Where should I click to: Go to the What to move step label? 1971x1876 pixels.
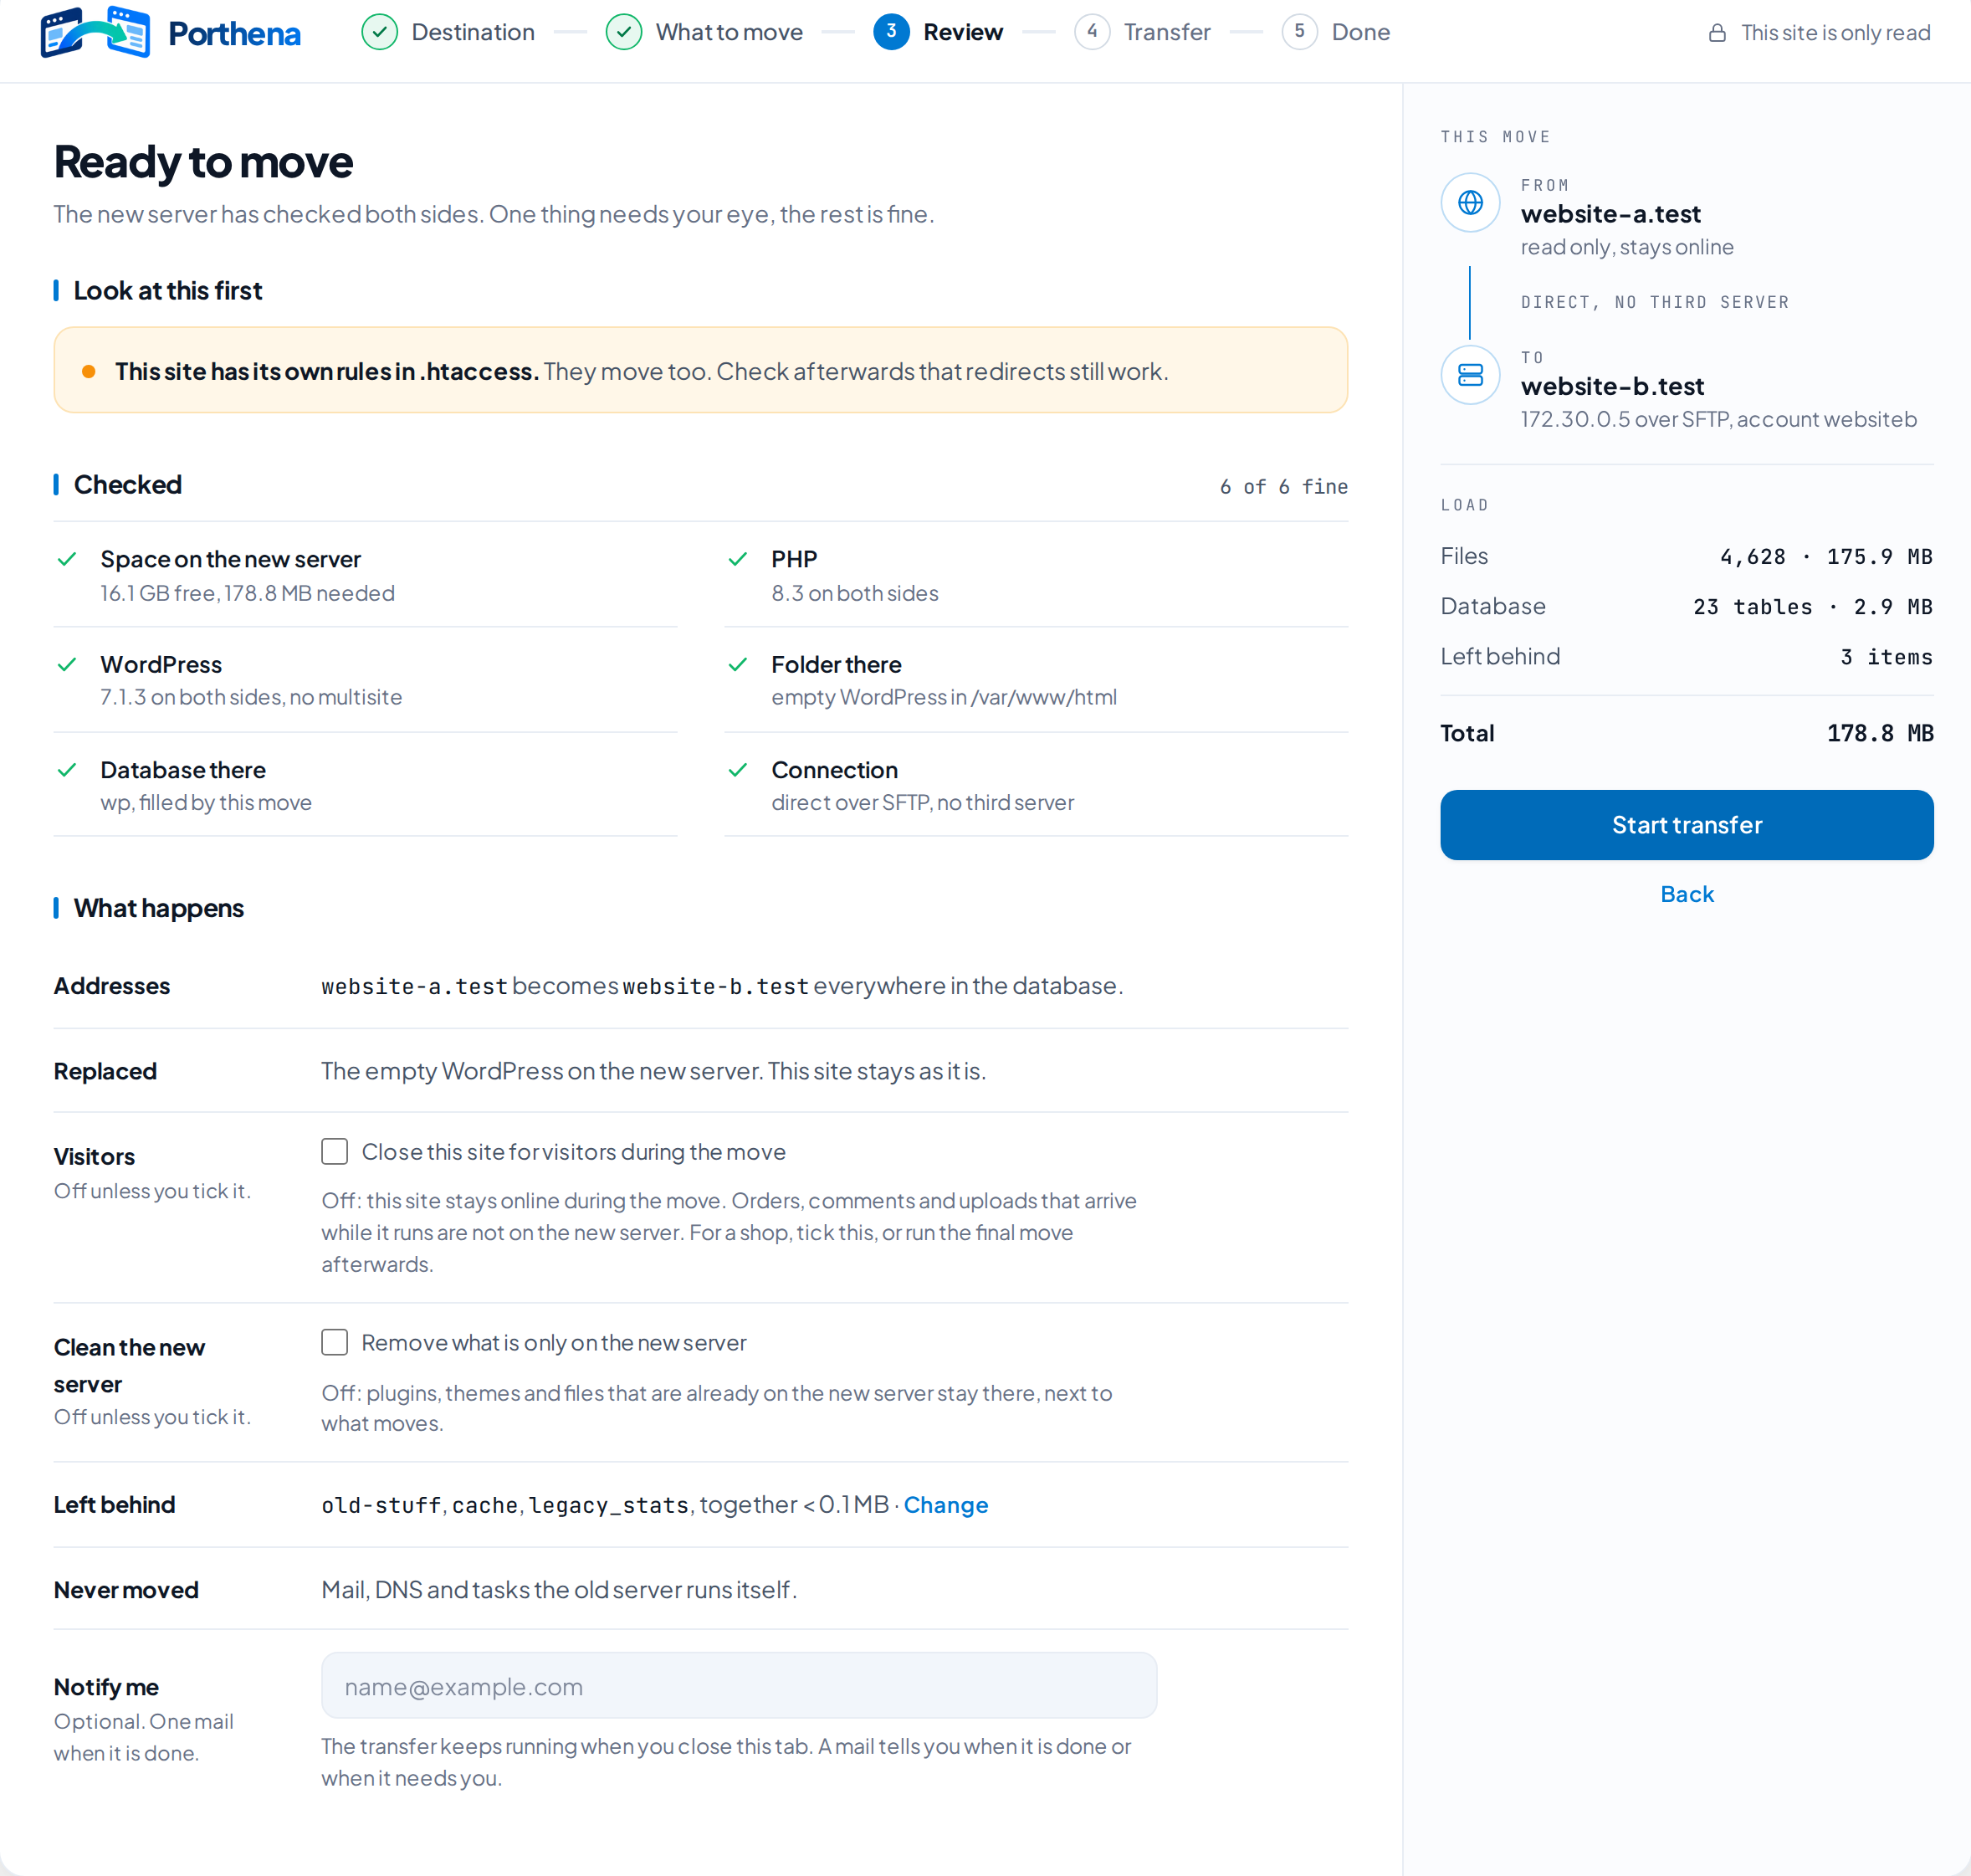click(729, 32)
